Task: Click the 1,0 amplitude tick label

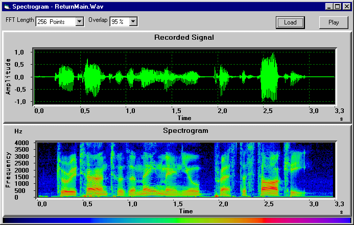Action: tap(19, 52)
